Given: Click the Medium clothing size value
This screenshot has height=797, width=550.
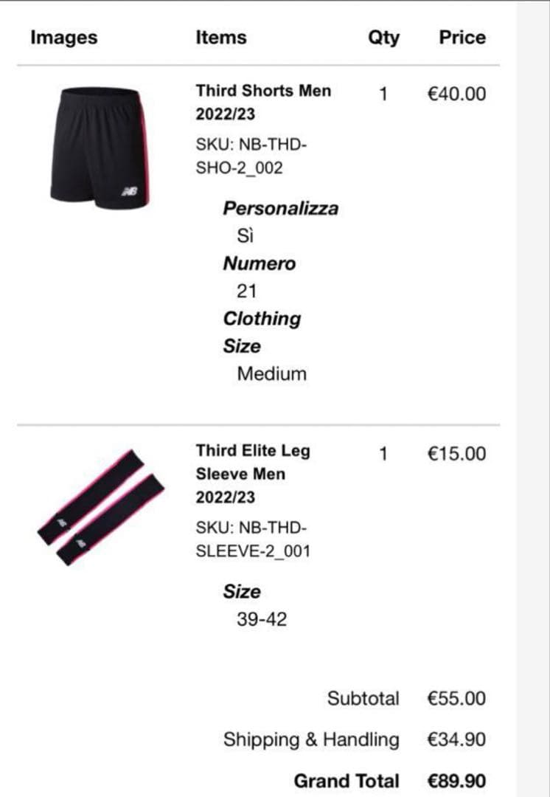Looking at the screenshot, I should (271, 373).
